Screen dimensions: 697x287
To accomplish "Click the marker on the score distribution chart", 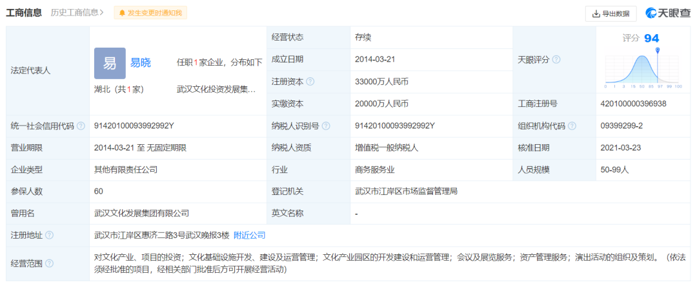I will 657,51.
